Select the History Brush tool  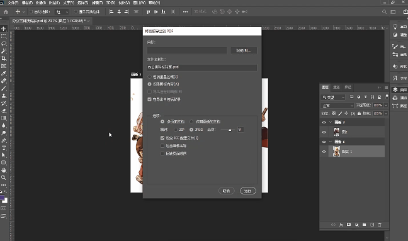click(4, 103)
